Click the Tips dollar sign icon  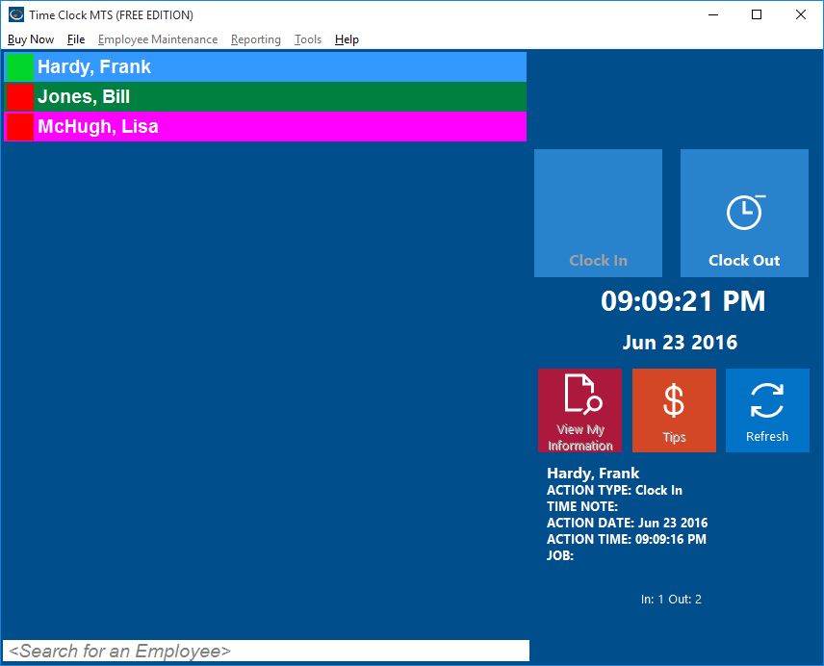point(674,400)
